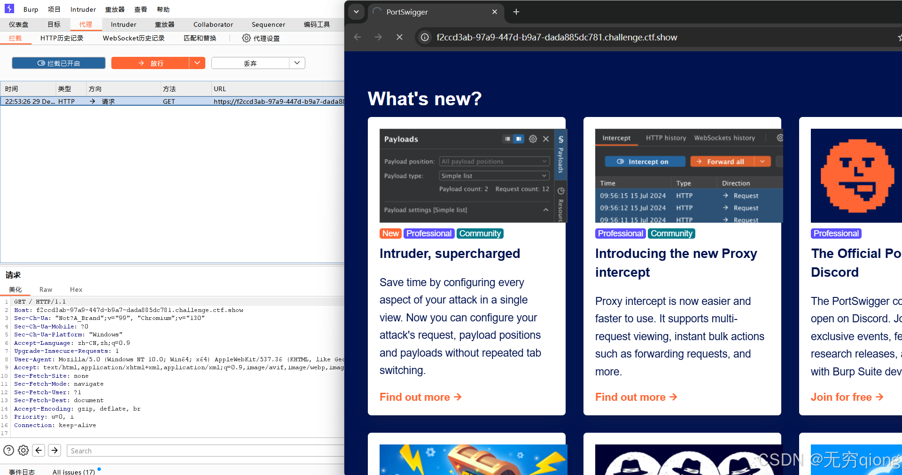Sort by the 时间 column header
The width and height of the screenshot is (902, 475).
pyautogui.click(x=28, y=89)
